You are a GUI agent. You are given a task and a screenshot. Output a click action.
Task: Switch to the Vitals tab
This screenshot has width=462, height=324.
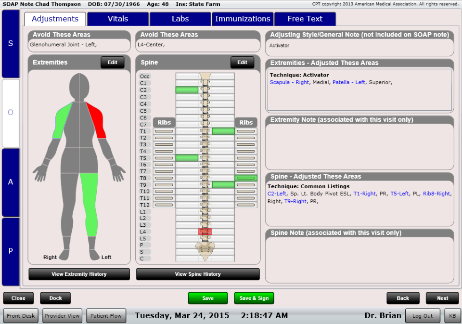coord(118,19)
